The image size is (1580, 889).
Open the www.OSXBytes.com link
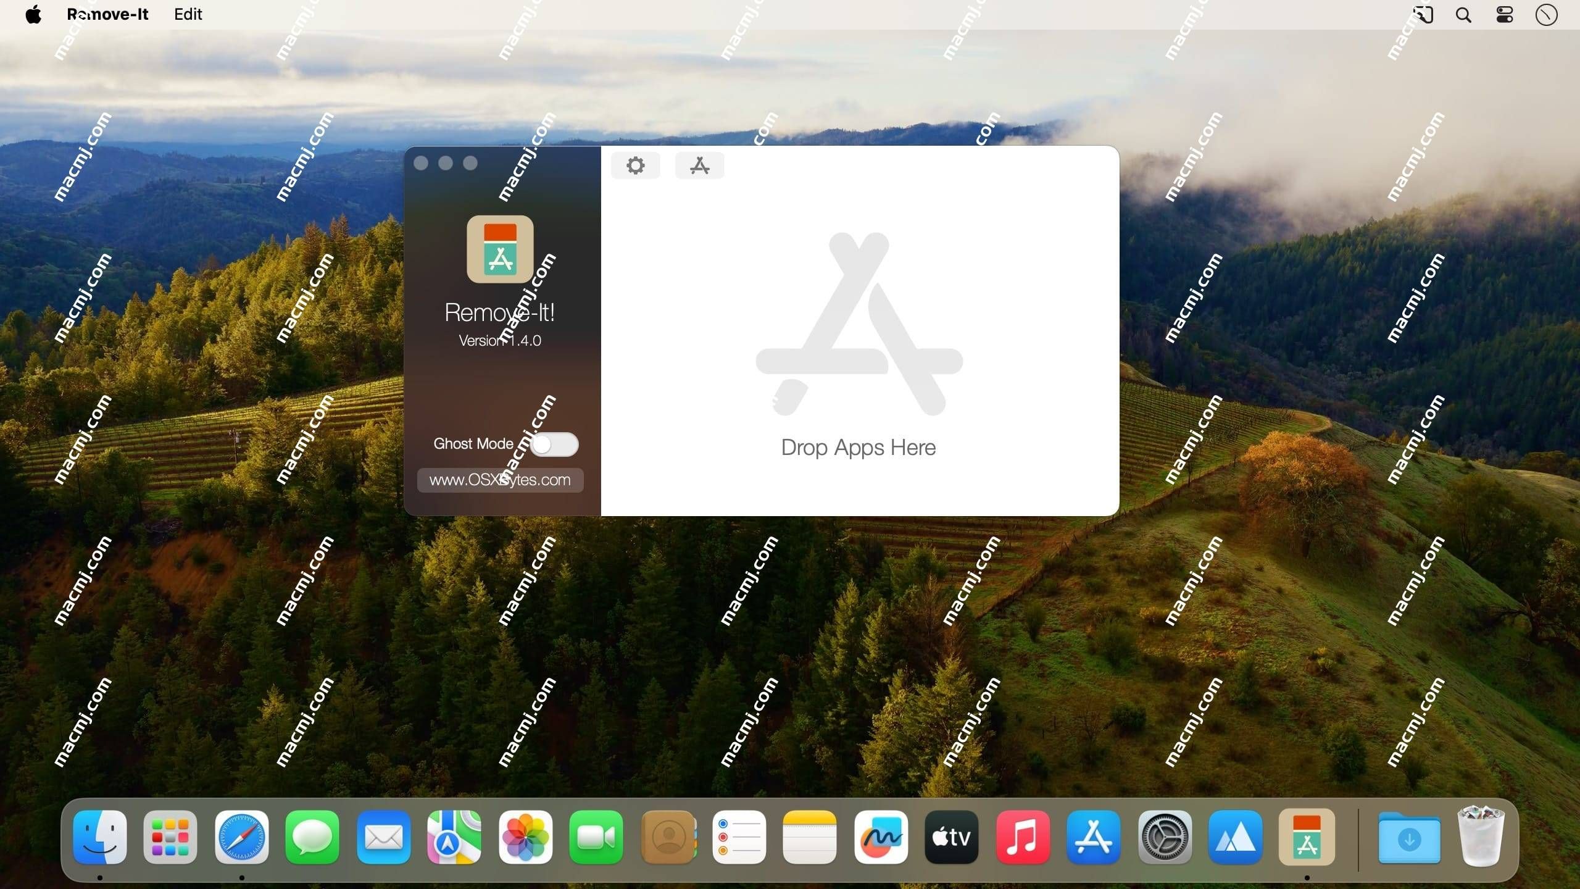(x=500, y=480)
